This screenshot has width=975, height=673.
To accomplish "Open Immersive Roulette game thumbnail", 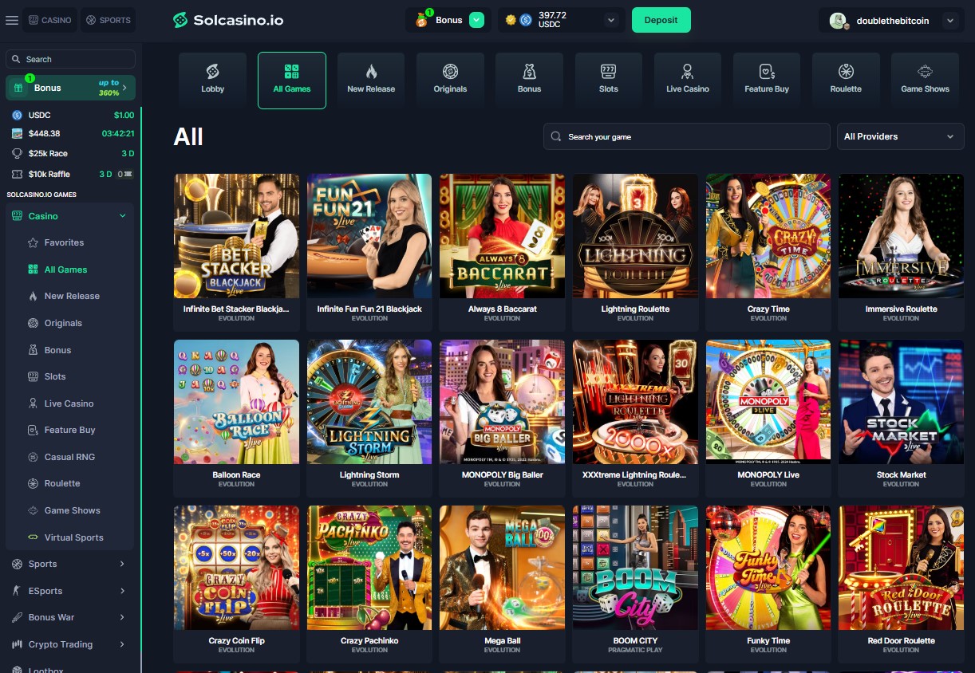I will 902,236.
